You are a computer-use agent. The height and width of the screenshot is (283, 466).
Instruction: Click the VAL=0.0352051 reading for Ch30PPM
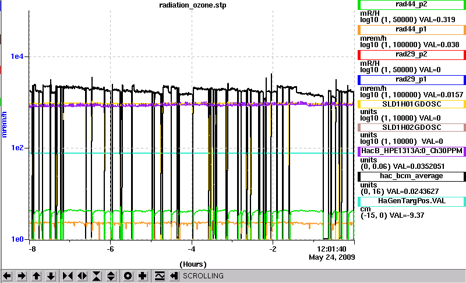click(419, 167)
